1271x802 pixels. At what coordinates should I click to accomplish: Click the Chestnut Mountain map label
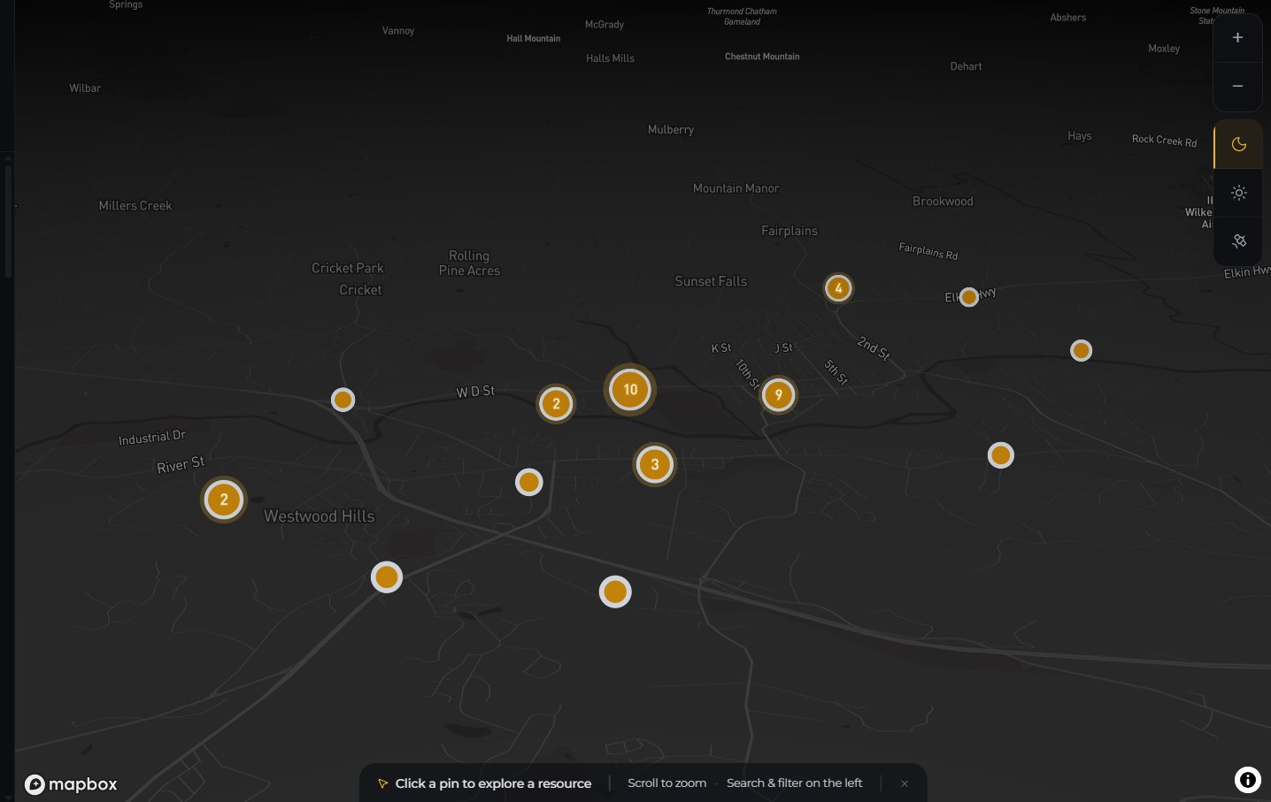[x=762, y=57]
